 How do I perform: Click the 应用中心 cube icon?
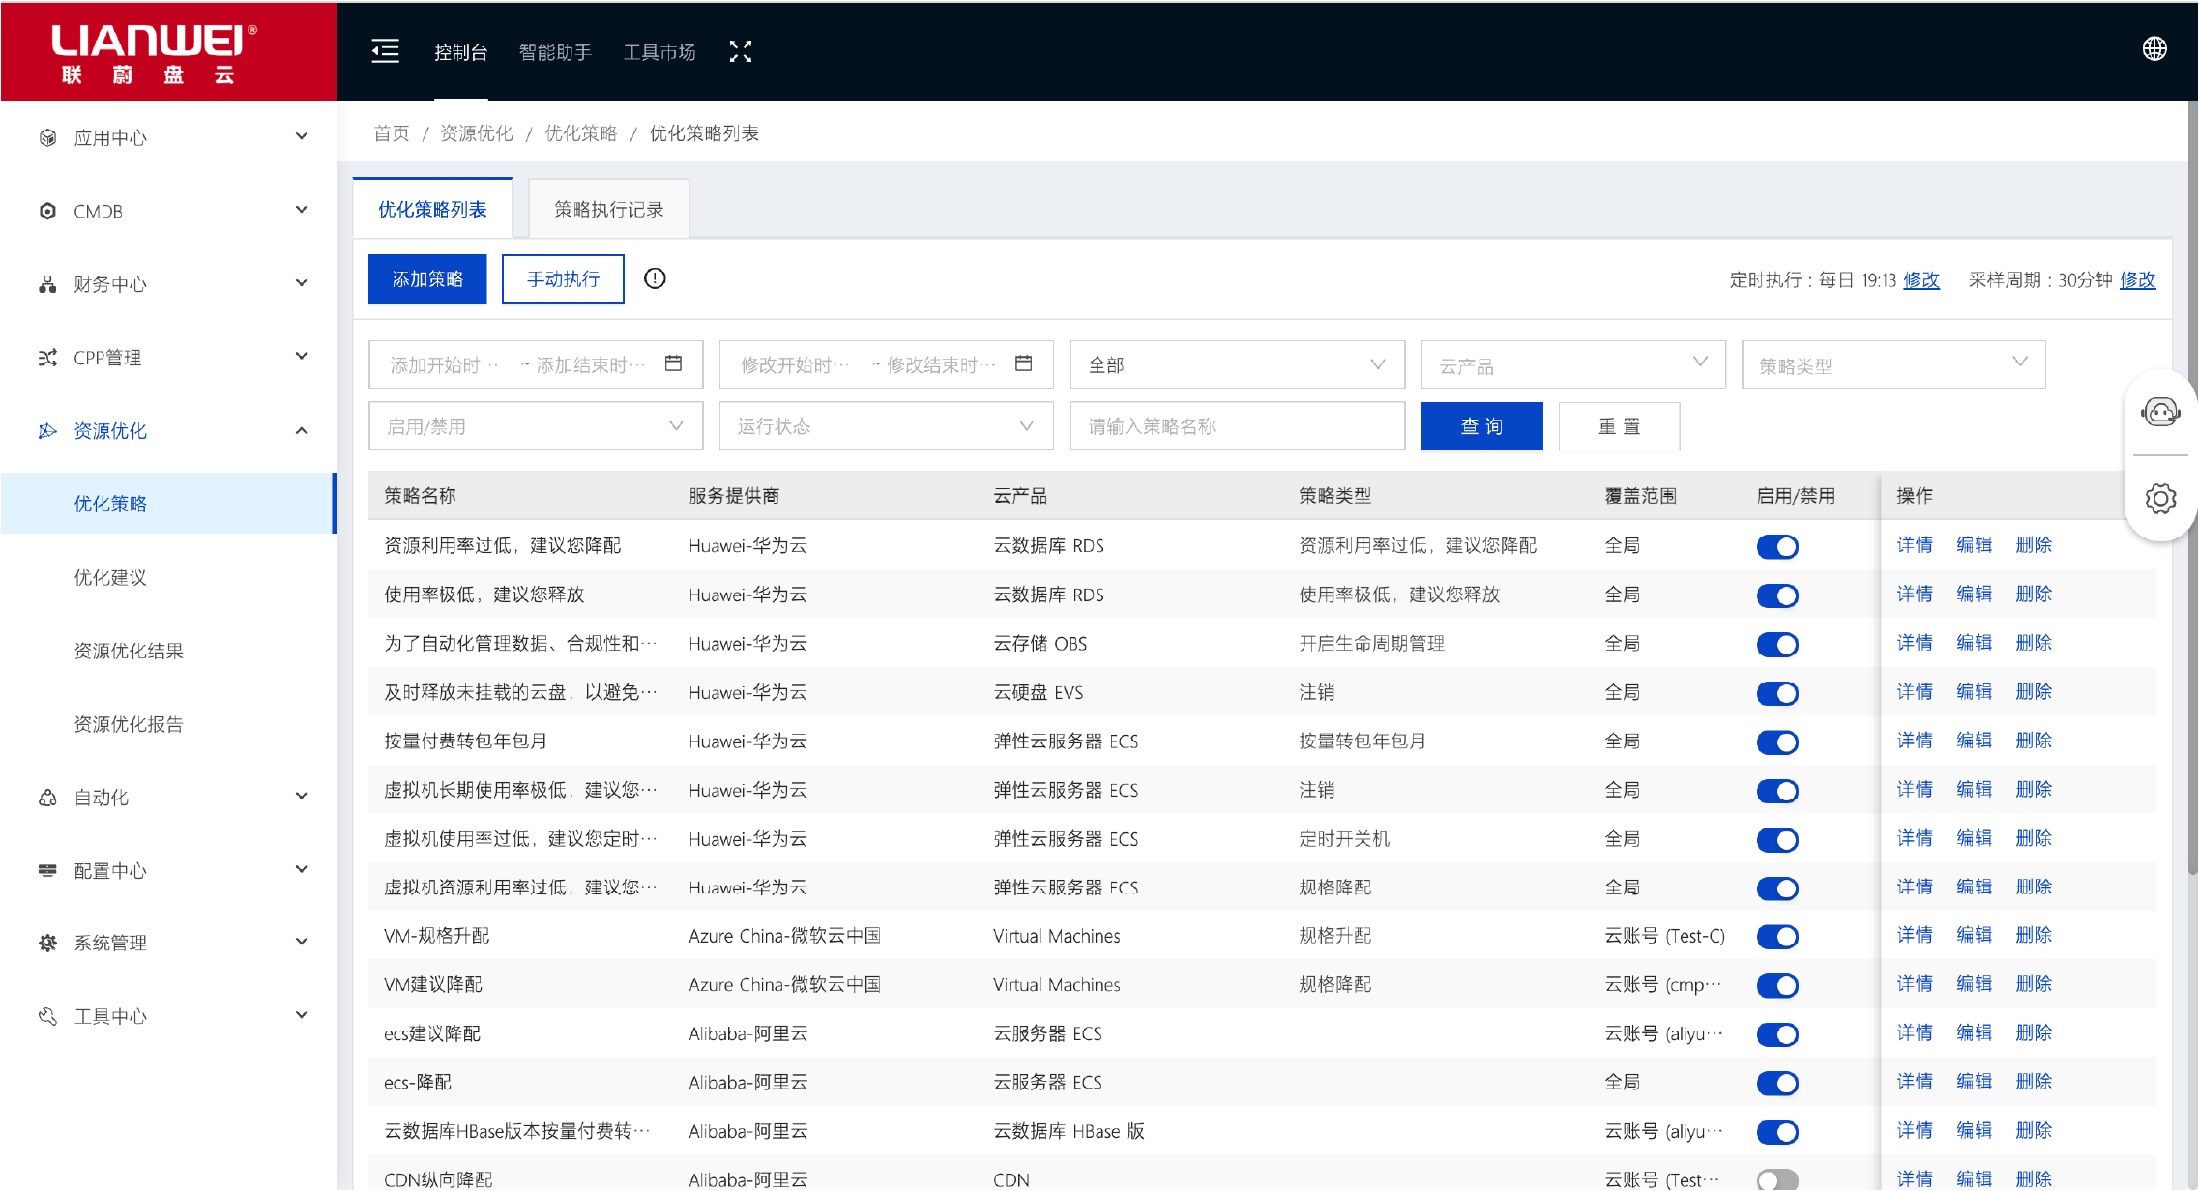47,137
